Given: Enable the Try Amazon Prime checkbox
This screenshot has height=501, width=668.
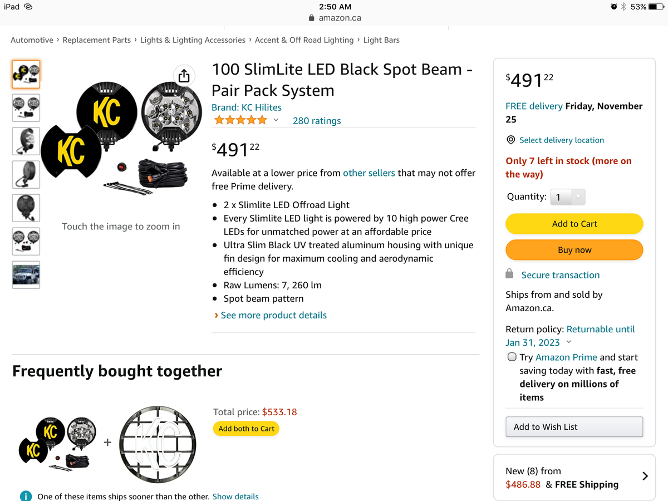Looking at the screenshot, I should 512,357.
